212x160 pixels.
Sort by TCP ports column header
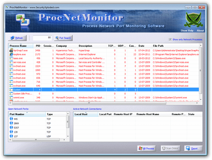(112, 46)
